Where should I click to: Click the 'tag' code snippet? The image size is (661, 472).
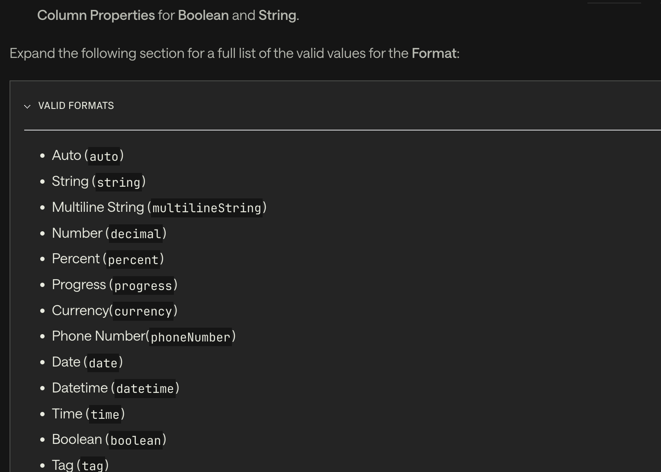tap(93, 466)
